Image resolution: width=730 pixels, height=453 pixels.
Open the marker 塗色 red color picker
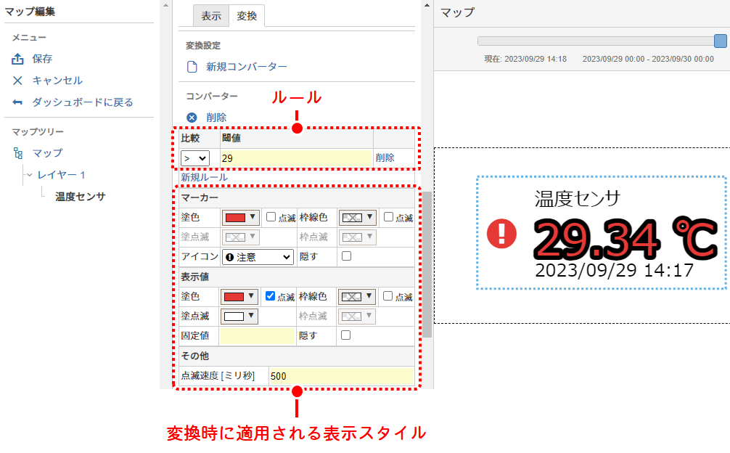(240, 217)
